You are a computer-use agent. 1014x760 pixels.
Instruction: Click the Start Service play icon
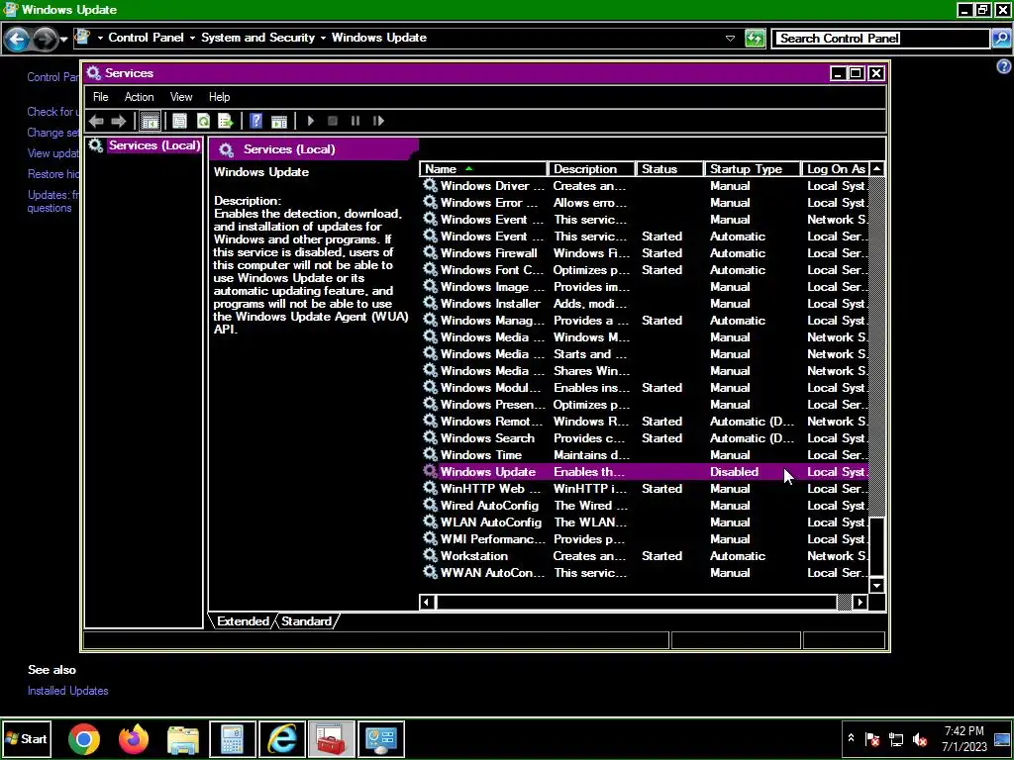[x=311, y=121]
